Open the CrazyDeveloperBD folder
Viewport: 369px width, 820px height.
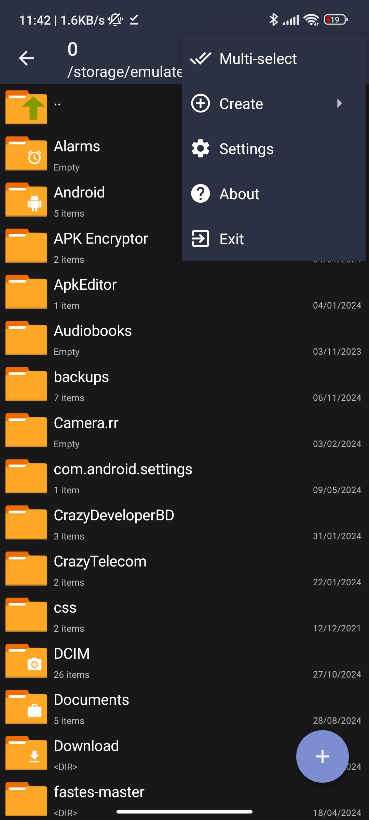(x=184, y=523)
